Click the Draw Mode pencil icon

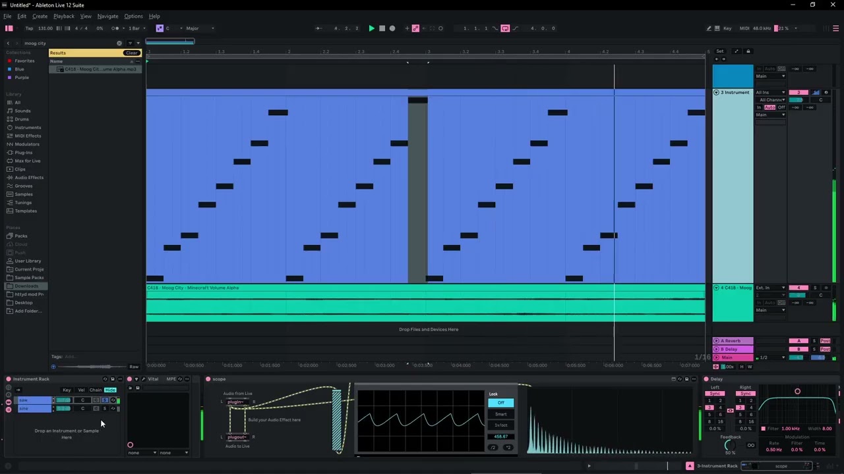(709, 28)
